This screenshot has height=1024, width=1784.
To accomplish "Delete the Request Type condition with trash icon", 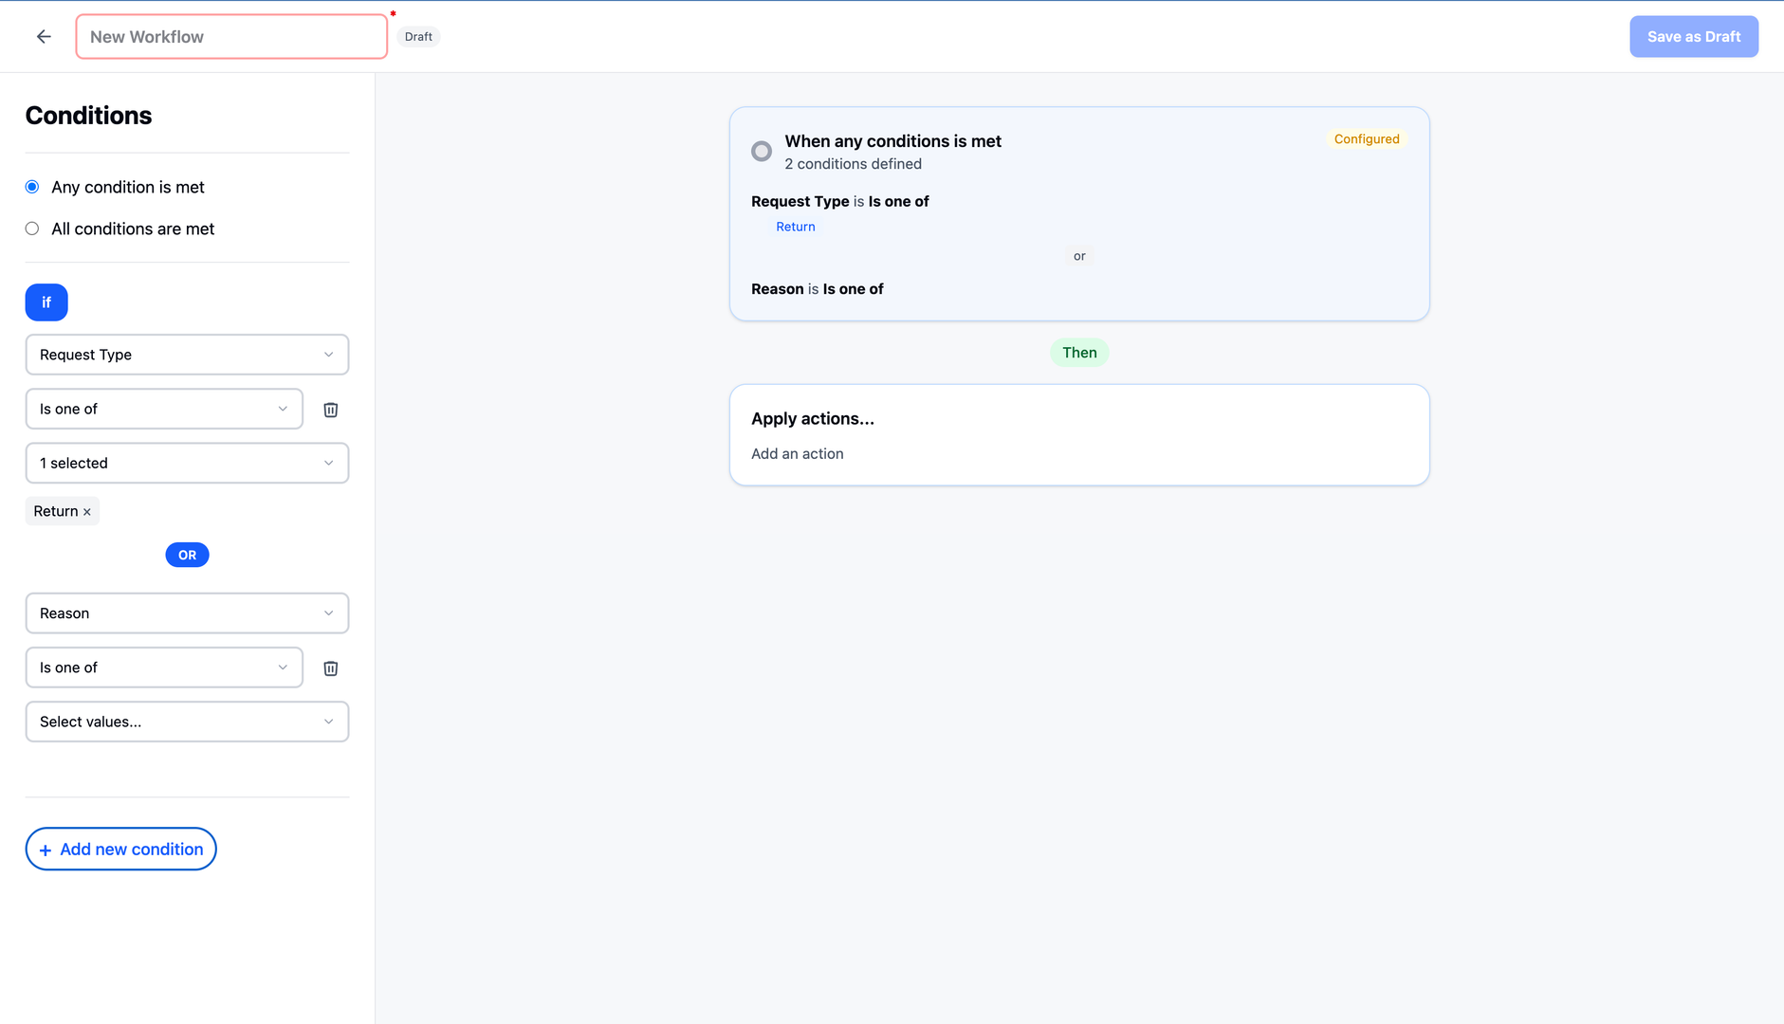I will tap(330, 410).
